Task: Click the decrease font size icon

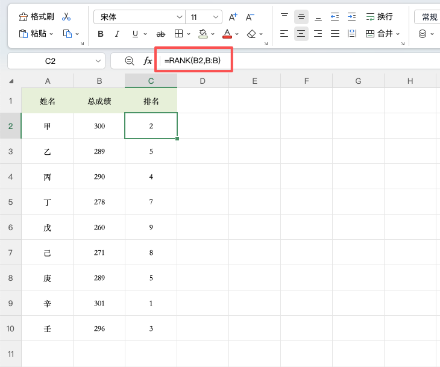Action: tap(250, 17)
